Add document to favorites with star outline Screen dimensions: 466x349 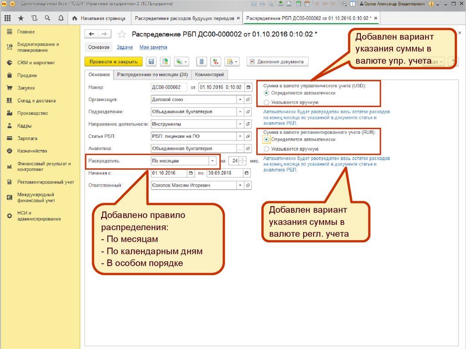coord(122,34)
